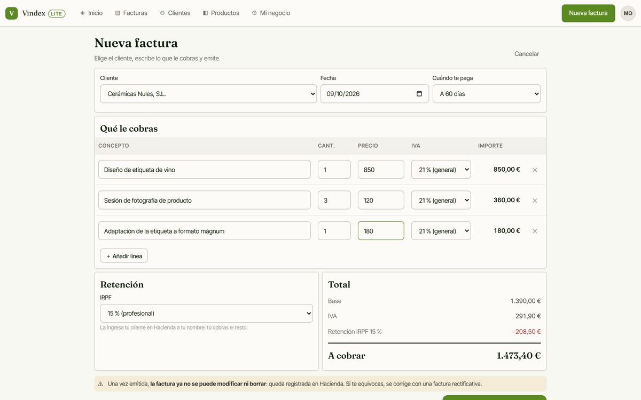
Task: Focus the price field showing 850
Action: (381, 170)
